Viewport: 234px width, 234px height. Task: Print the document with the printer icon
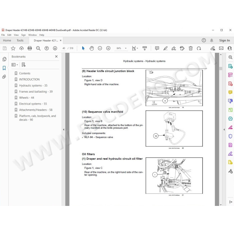[30, 48]
